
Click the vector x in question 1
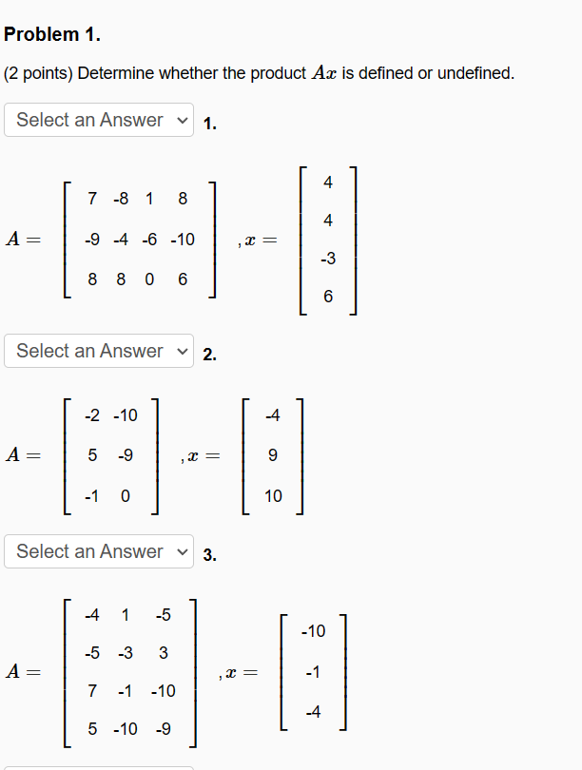point(327,240)
